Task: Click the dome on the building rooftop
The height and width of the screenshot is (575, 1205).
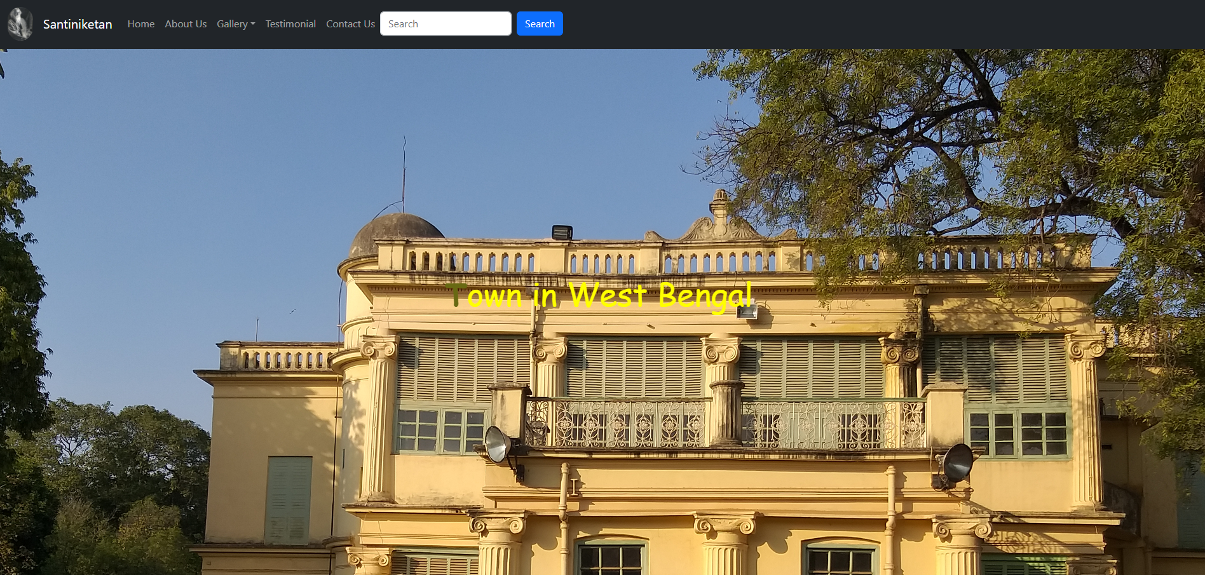Action: click(395, 233)
